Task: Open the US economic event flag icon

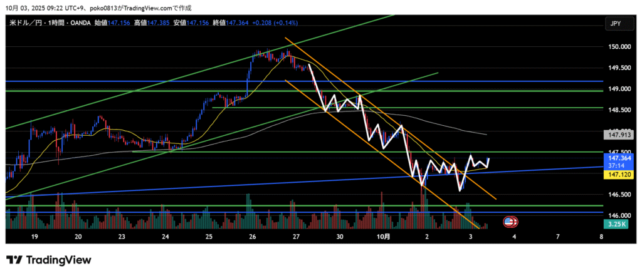Action: tap(510, 222)
